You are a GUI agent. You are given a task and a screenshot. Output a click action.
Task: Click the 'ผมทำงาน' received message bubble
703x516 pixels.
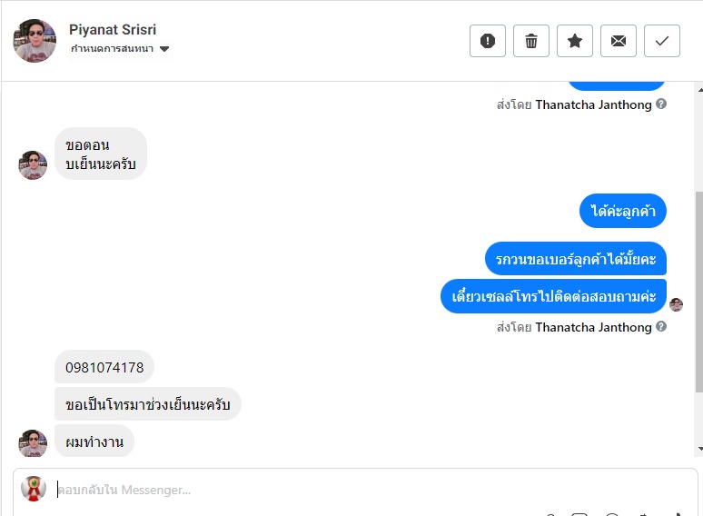point(94,442)
